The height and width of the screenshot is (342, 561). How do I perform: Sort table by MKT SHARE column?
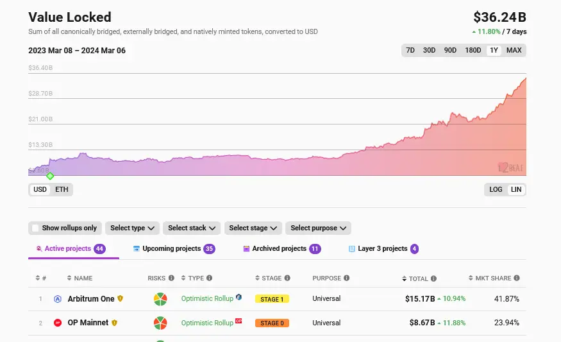pos(493,278)
